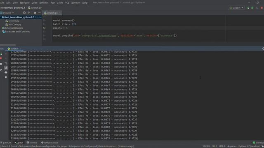
Task: Select test_tensorflow_python3.7 project root folder
Action: [x=19, y=17]
